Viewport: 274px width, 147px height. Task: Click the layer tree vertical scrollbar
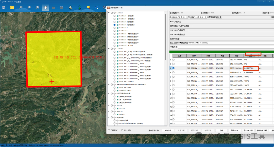point(165,37)
